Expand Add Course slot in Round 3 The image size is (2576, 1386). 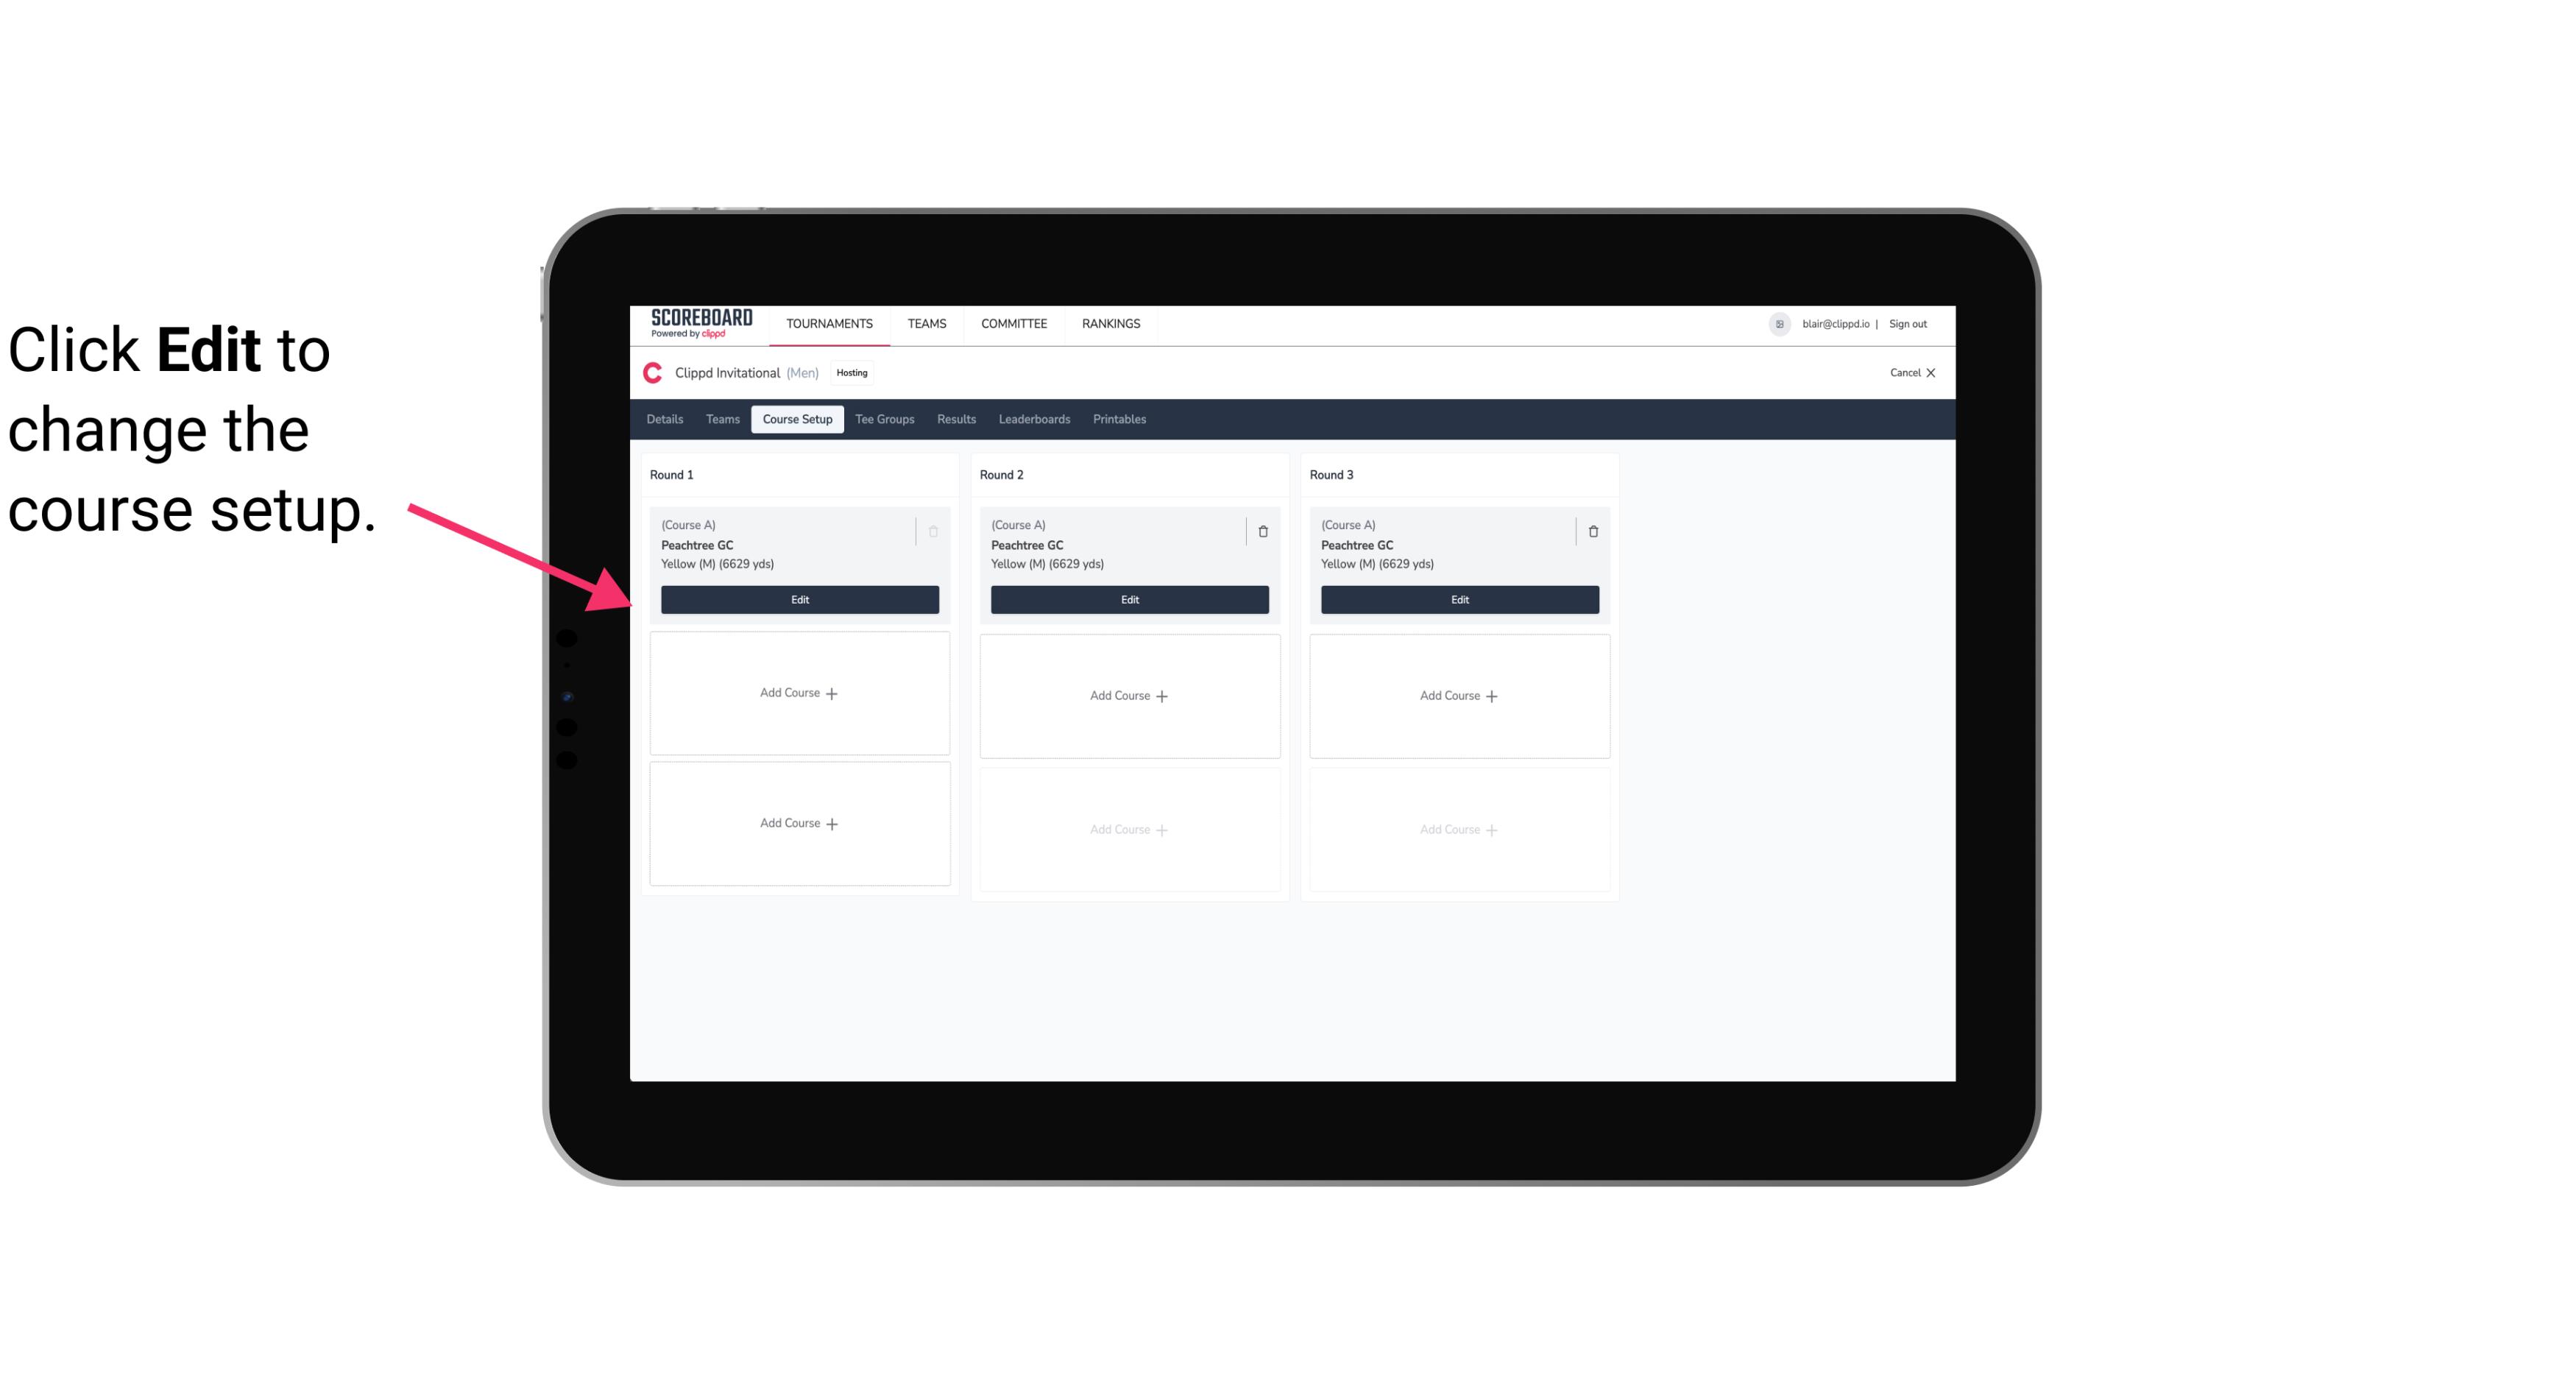pos(1459,695)
